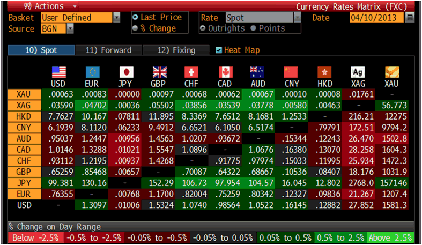422x245 pixels.
Task: Switch to the Fixing tab
Action: click(176, 50)
